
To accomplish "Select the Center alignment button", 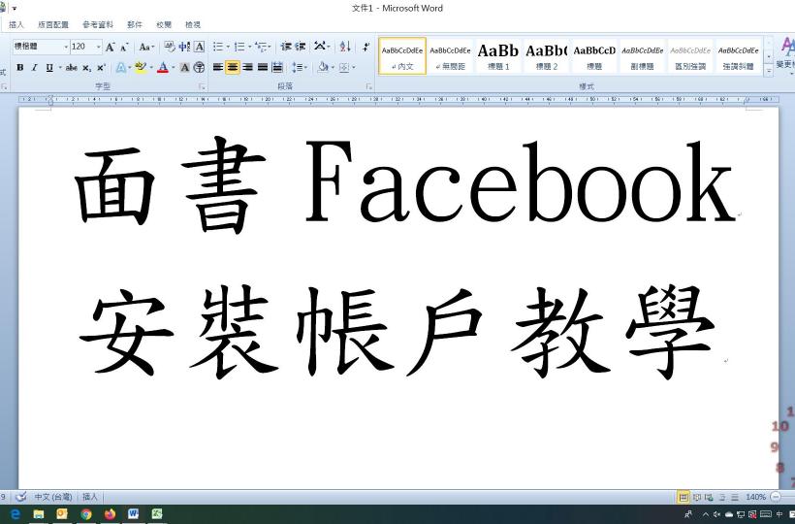I will (x=233, y=68).
